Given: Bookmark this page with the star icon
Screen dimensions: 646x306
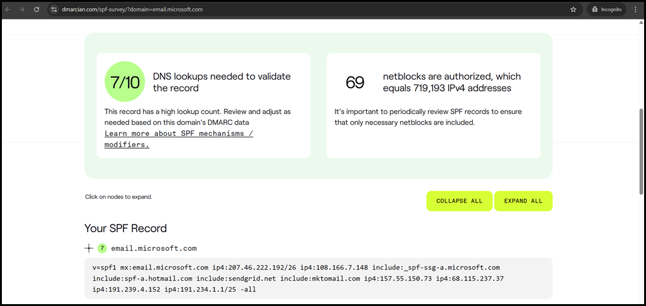Looking at the screenshot, I should 573,9.
